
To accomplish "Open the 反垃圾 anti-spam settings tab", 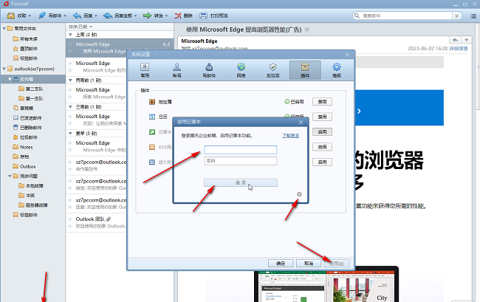I will click(x=272, y=70).
